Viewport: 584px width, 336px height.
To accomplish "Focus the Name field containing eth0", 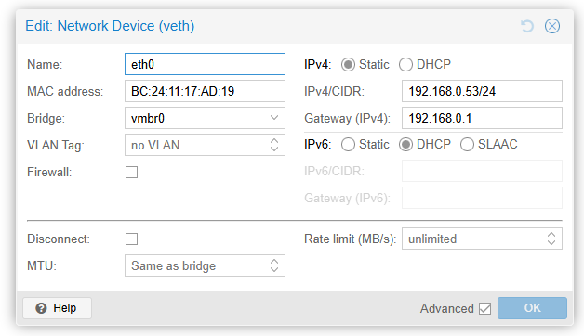I will [205, 64].
